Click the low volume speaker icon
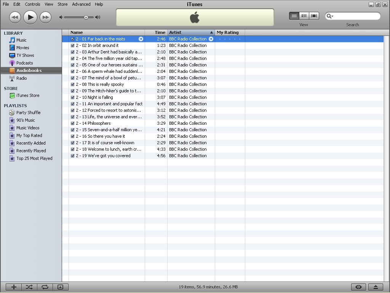Viewport: 390px width, 293px height. (61, 17)
